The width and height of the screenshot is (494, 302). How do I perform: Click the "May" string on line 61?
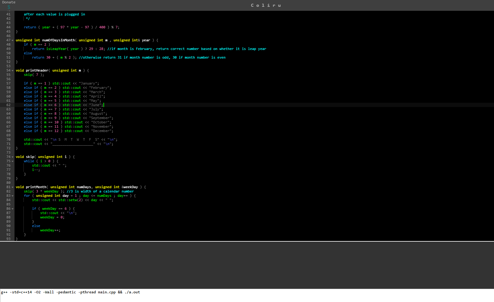click(94, 101)
